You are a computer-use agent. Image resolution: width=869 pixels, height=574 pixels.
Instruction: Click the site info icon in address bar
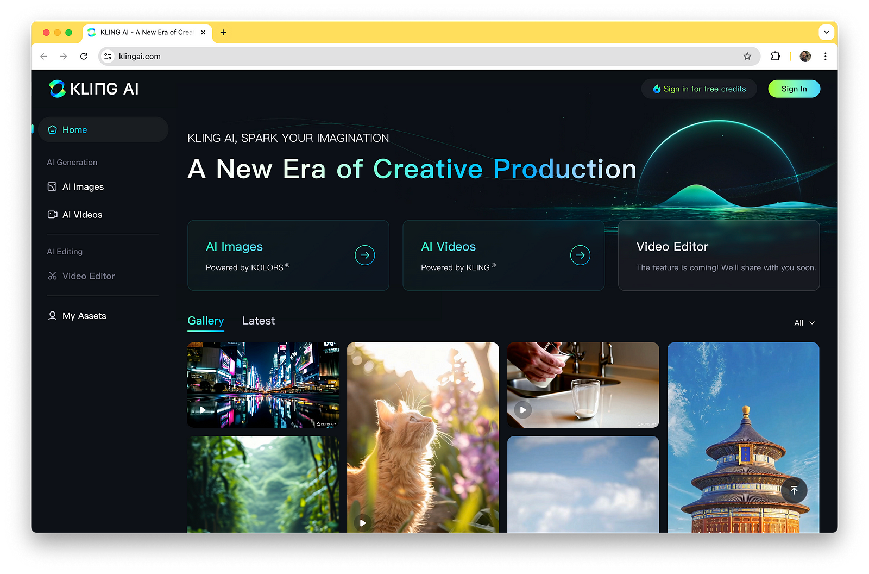pos(108,56)
